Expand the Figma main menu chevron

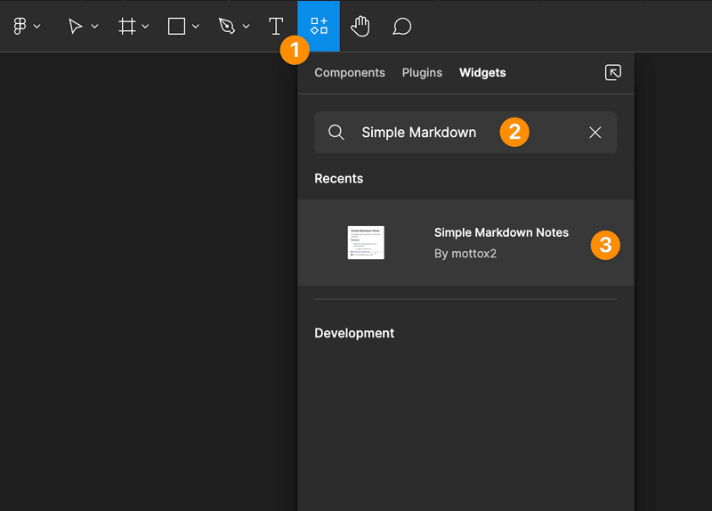pos(37,27)
